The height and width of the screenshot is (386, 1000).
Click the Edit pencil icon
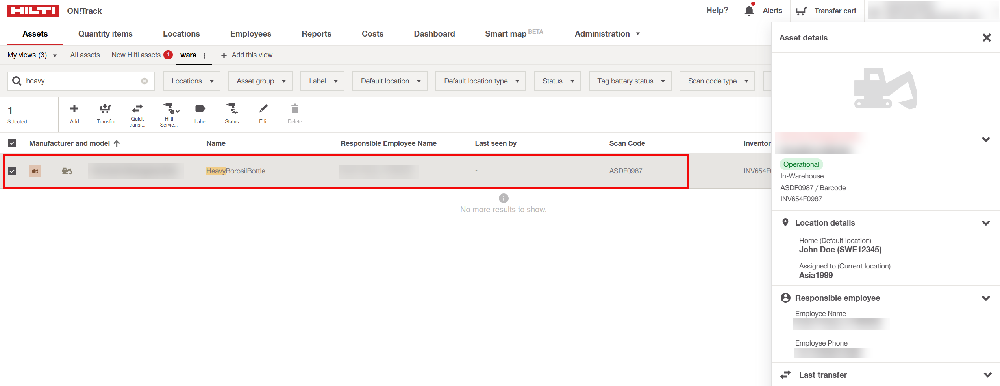point(263,109)
